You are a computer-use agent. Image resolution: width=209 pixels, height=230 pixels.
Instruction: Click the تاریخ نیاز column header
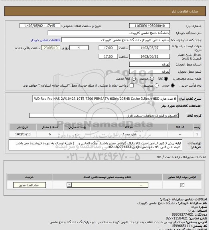[x=23, y=127]
